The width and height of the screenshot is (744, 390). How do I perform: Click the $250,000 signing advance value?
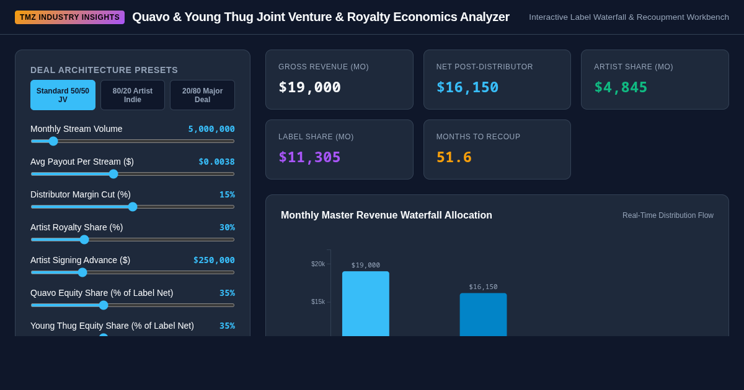214,260
